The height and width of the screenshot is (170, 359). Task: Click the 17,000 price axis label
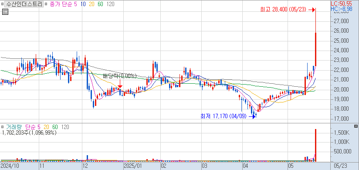click(x=342, y=119)
